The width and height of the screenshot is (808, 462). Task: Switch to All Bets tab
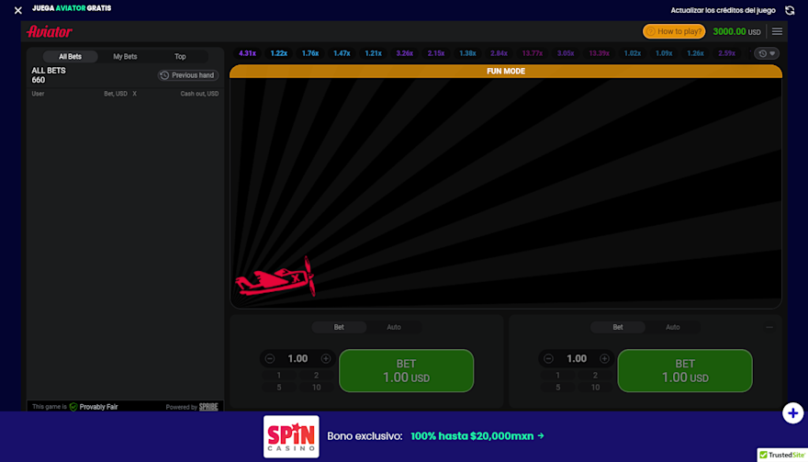[x=70, y=57]
